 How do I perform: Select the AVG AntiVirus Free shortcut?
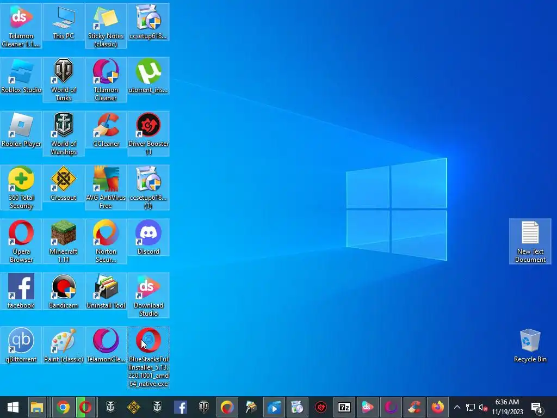[106, 188]
